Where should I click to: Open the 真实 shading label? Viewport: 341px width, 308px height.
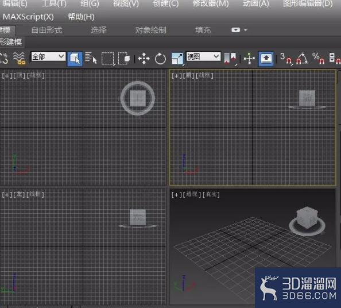coord(211,194)
